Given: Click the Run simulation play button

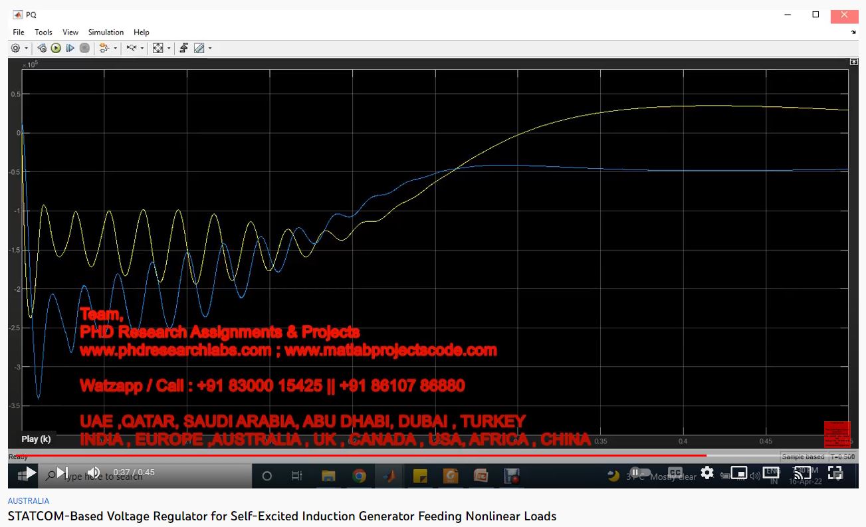Looking at the screenshot, I should coord(56,49).
